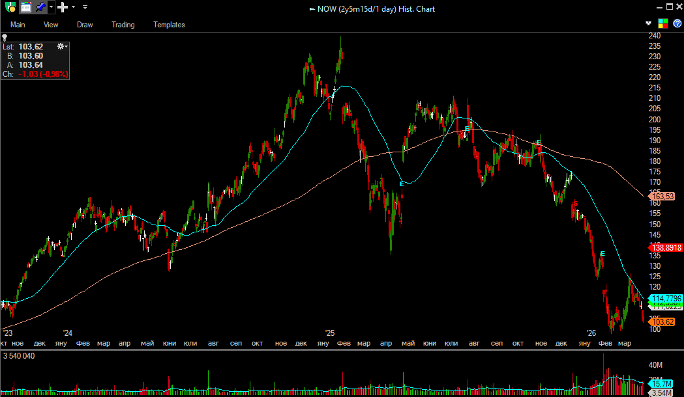Open the blue help question mark
This screenshot has width=684, height=397.
[677, 23]
